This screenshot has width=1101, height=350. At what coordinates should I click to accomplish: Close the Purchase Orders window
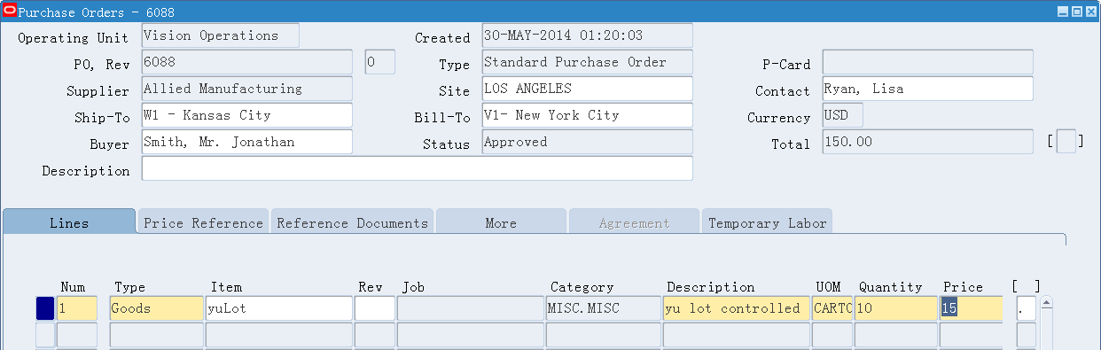[1089, 12]
